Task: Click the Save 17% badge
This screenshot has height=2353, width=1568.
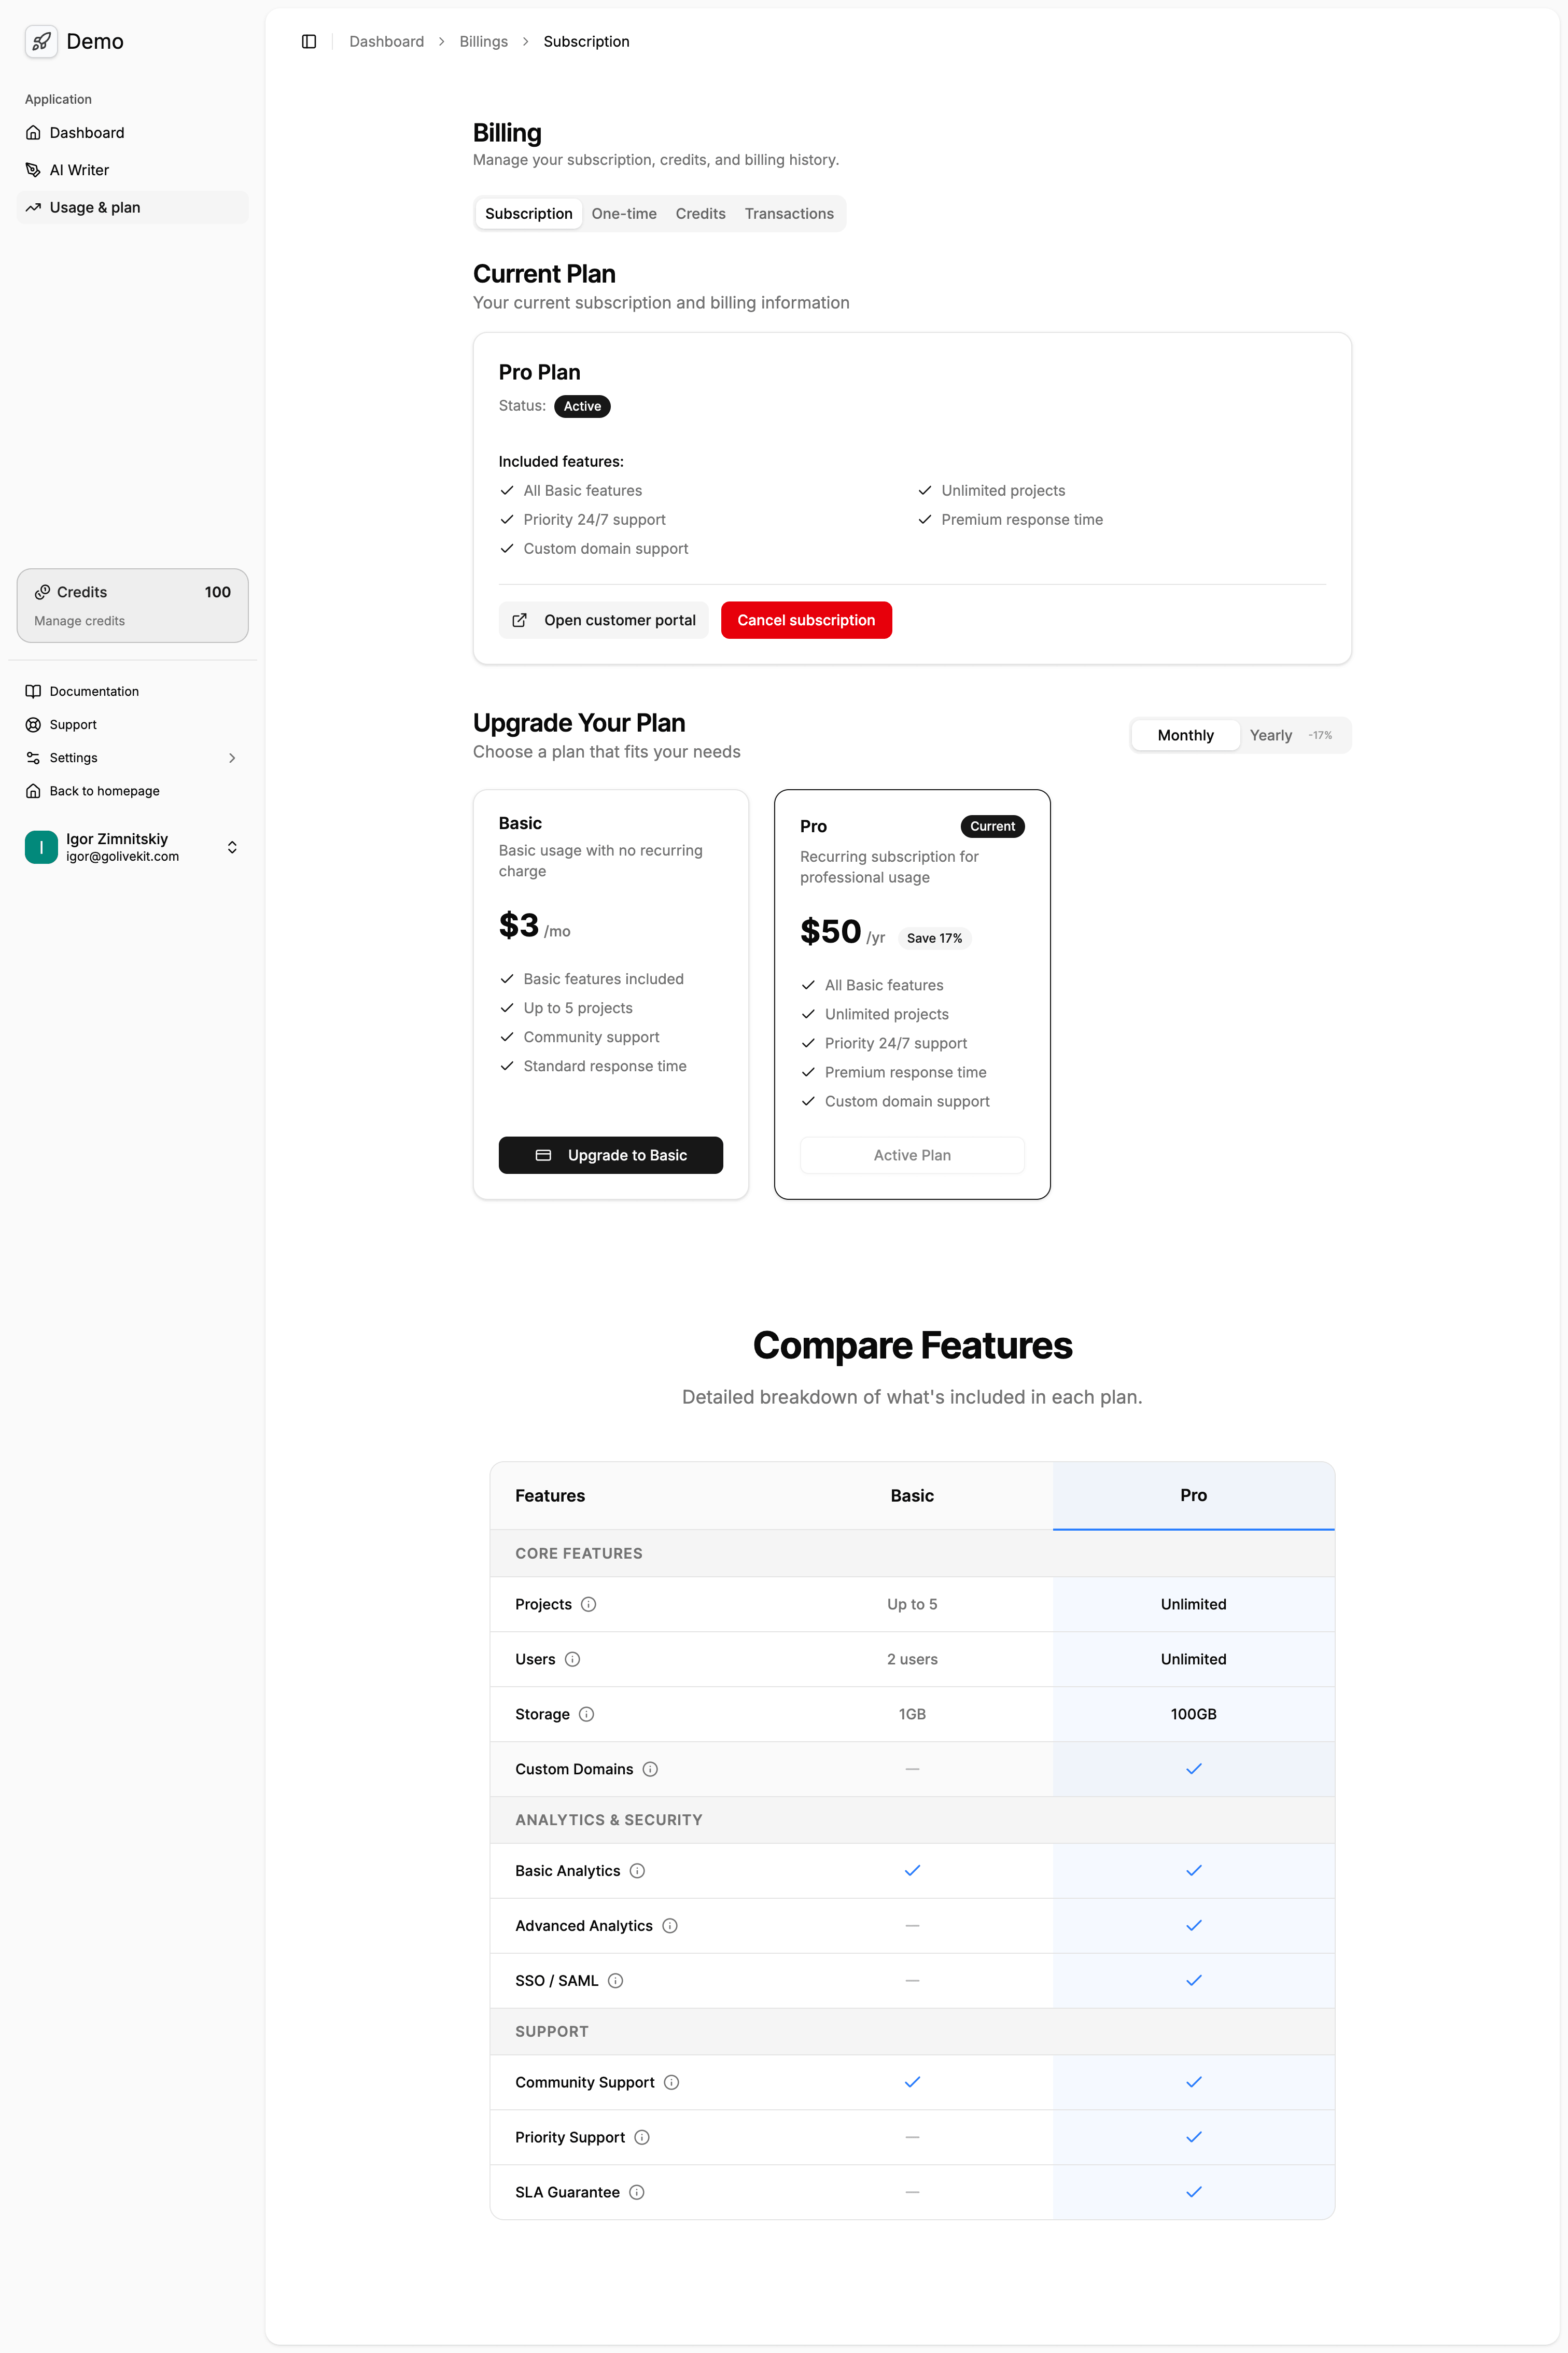Action: (934, 938)
